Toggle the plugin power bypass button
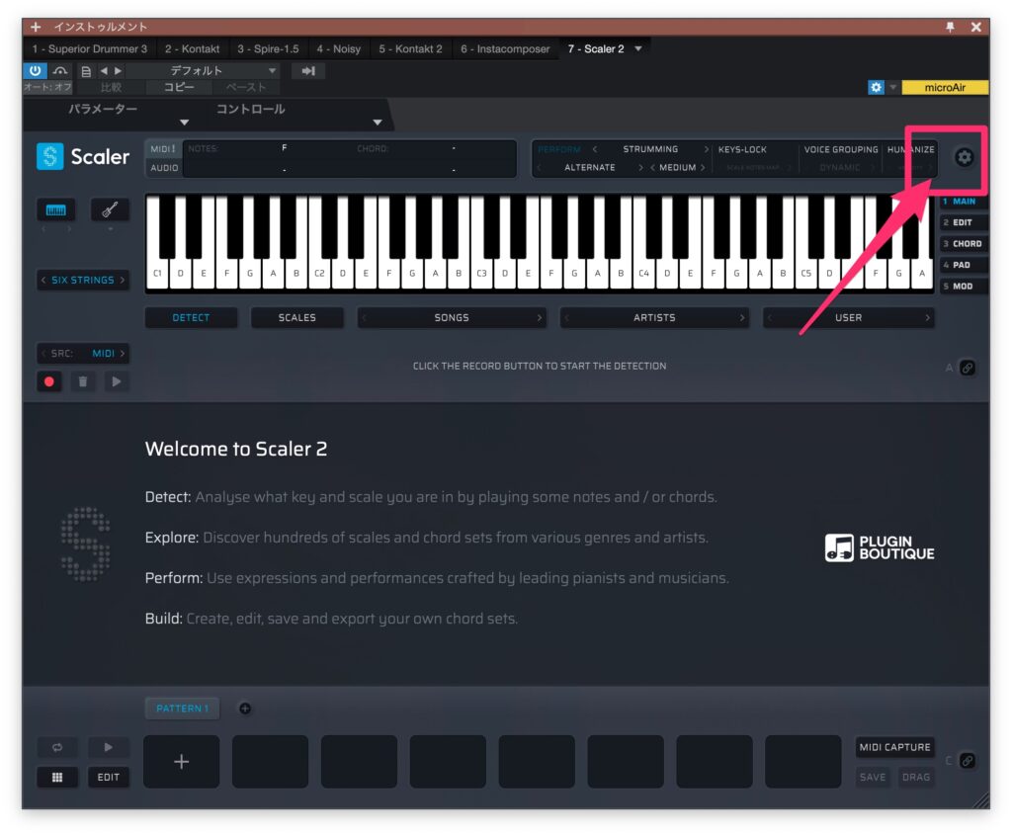This screenshot has height=835, width=1012. coord(35,70)
